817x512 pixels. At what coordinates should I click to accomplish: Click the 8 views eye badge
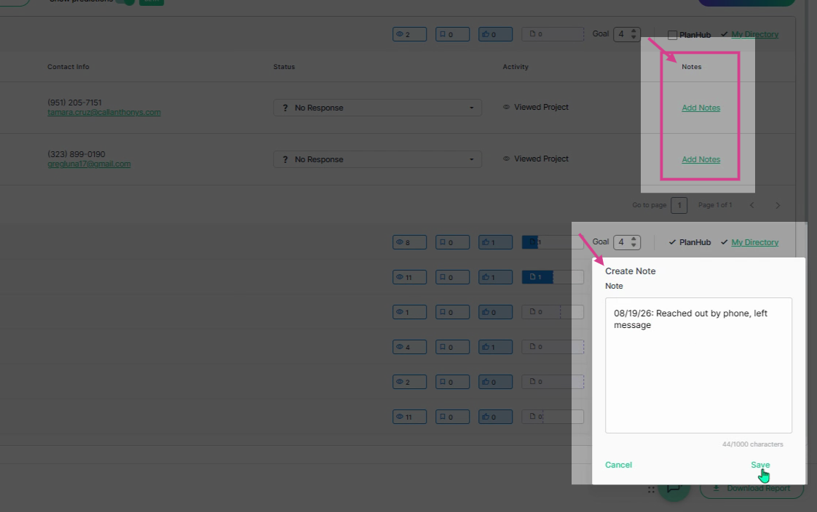(x=409, y=242)
